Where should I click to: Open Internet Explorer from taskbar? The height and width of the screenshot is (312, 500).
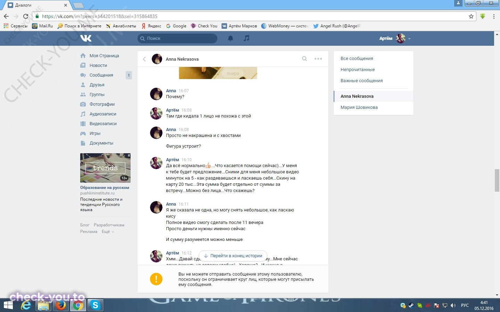26,305
